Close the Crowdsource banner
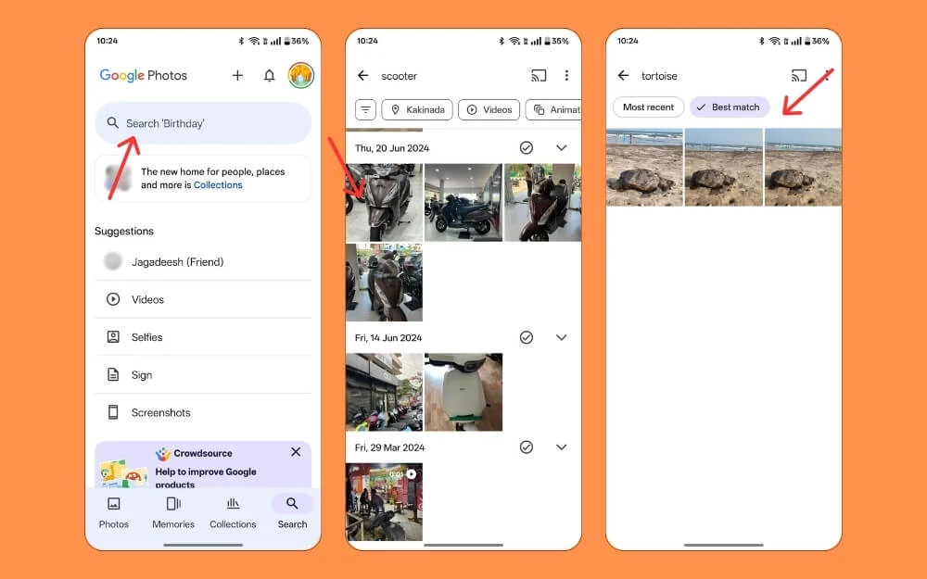 tap(296, 452)
